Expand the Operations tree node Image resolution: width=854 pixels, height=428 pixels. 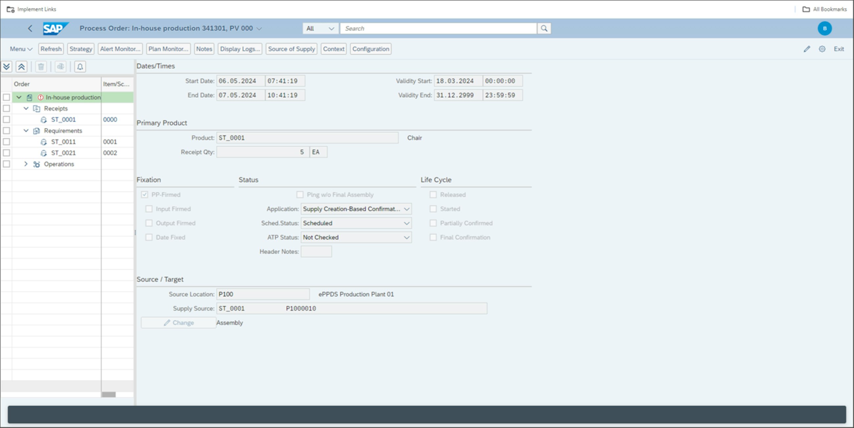click(26, 164)
